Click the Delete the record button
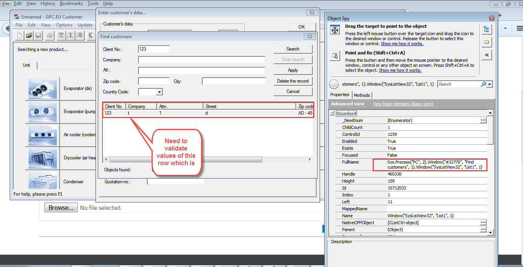 293,81
